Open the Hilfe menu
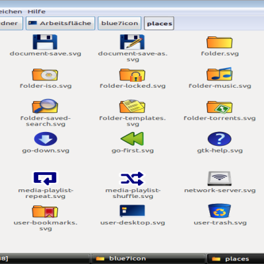Screen dimensions: 264x264 point(36,11)
